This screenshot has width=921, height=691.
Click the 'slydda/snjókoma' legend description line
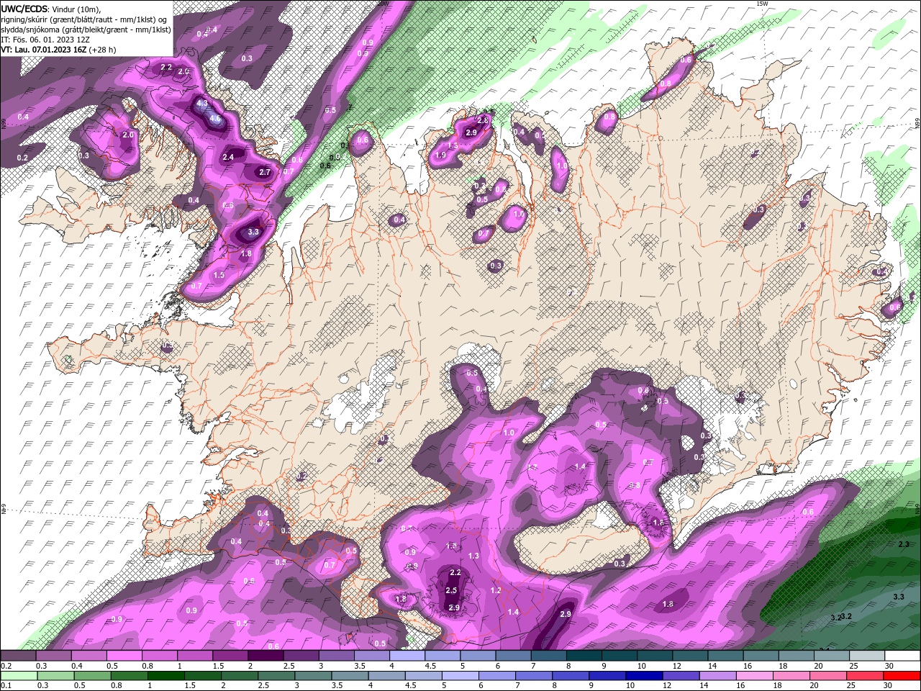[86, 30]
